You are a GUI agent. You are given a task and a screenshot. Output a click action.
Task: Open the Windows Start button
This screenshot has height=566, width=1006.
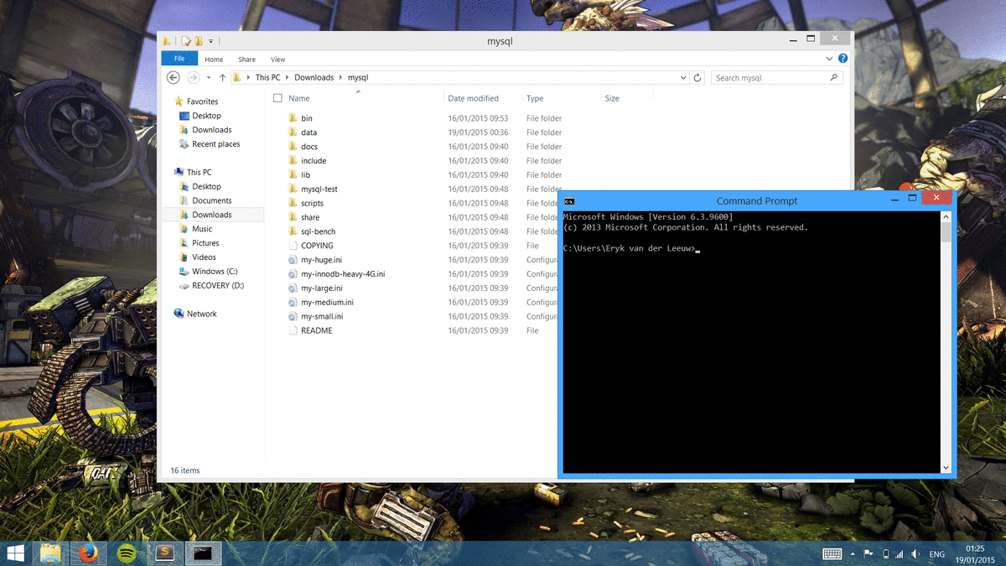[x=15, y=553]
